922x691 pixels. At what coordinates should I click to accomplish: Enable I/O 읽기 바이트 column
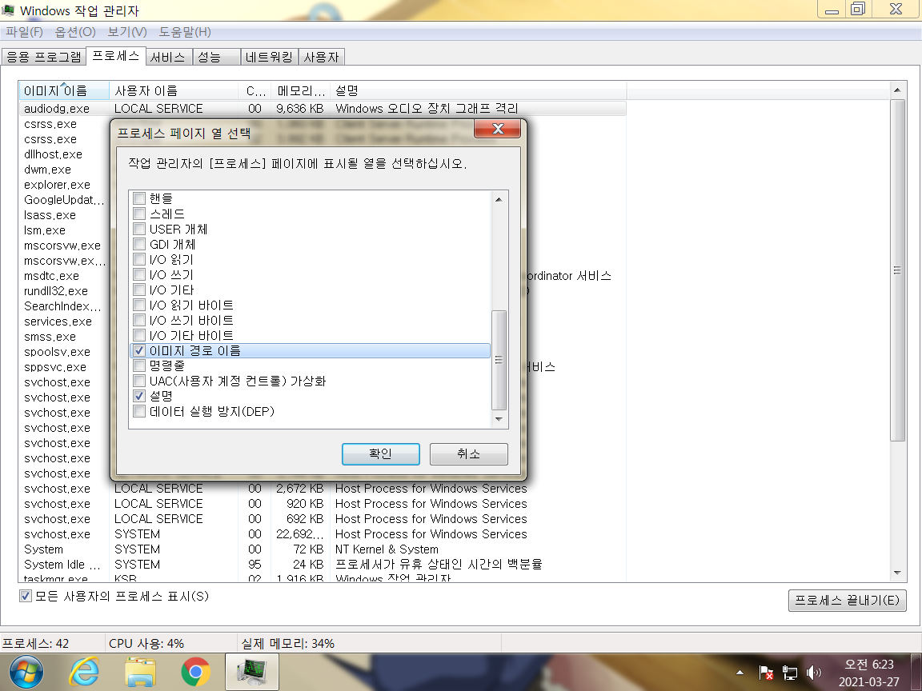(x=139, y=305)
